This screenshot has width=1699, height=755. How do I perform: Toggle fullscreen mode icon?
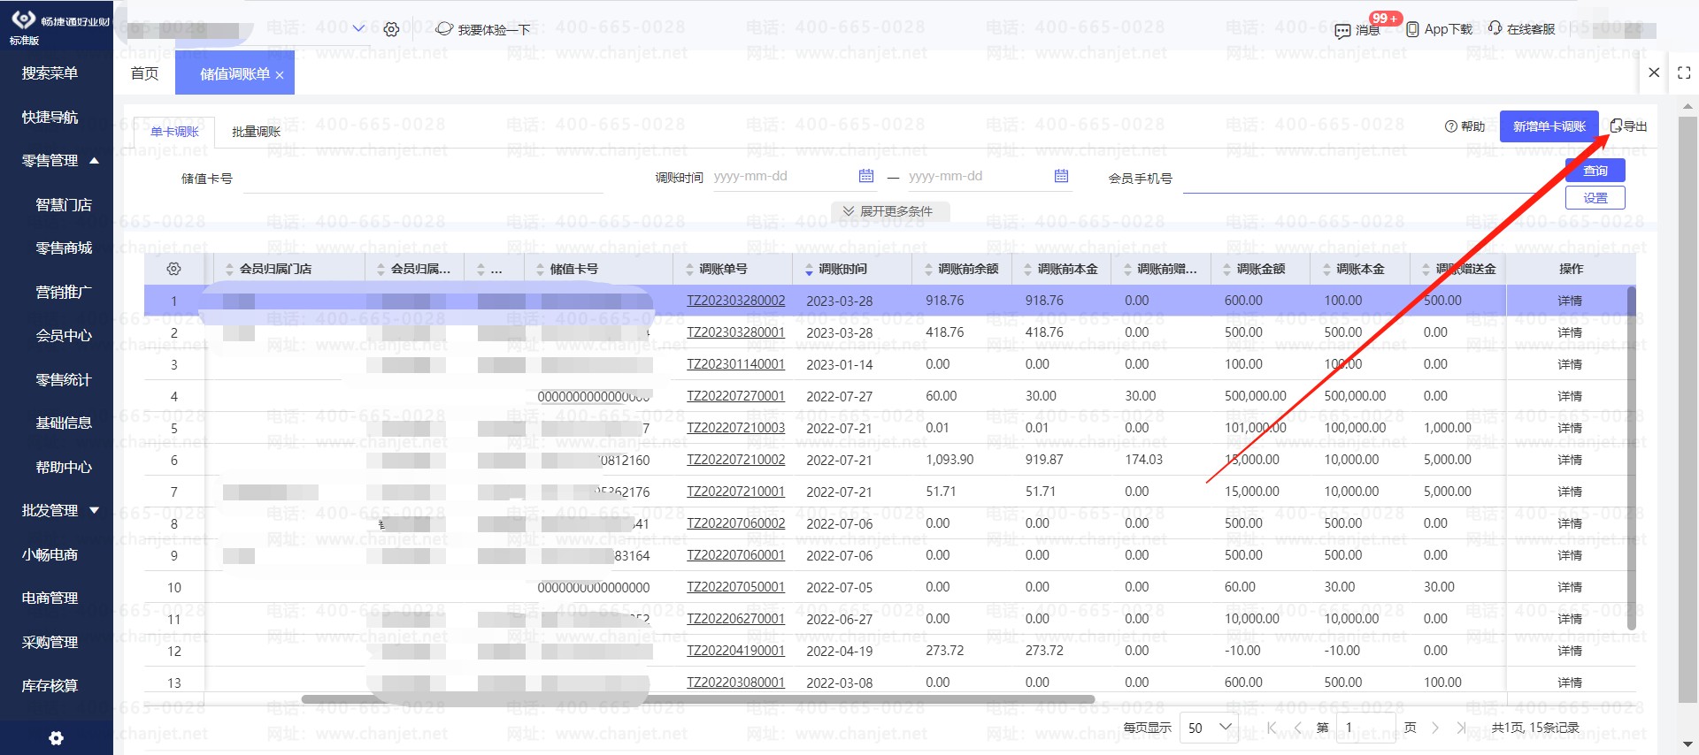pyautogui.click(x=1684, y=73)
